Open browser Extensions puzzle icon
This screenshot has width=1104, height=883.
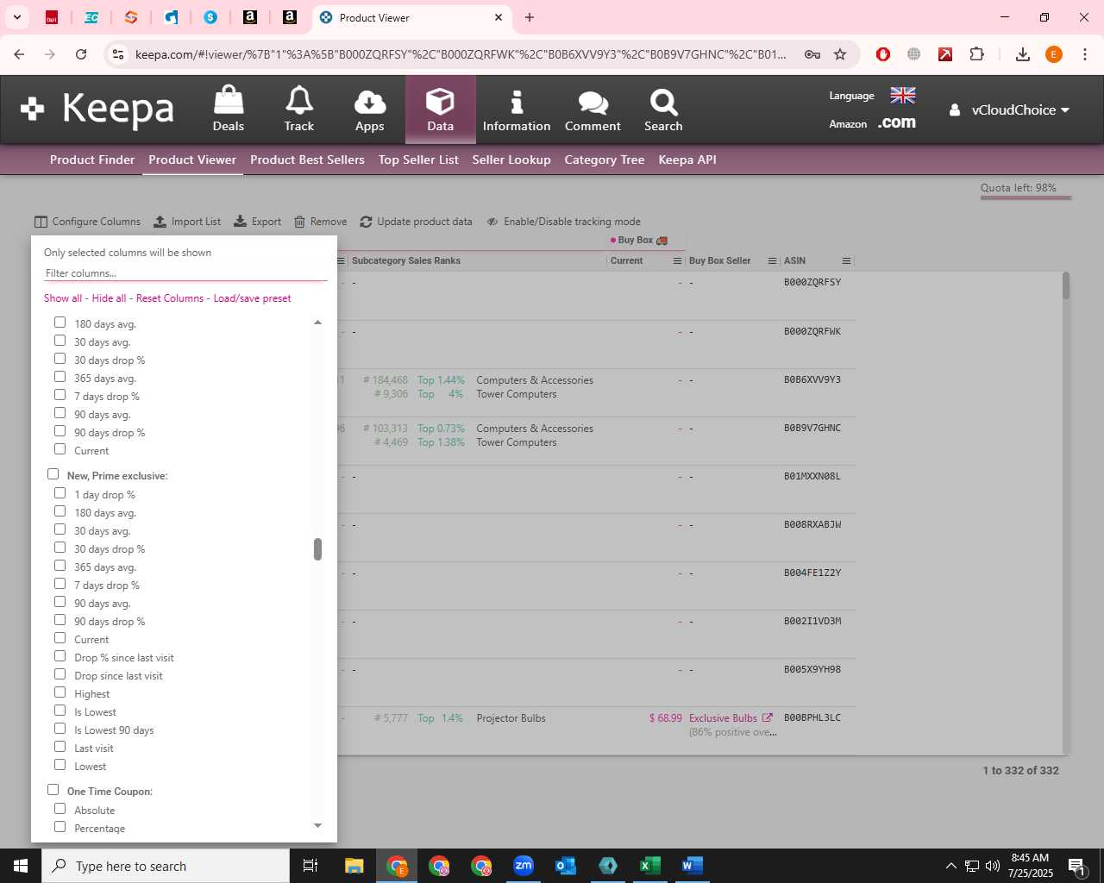coord(976,54)
